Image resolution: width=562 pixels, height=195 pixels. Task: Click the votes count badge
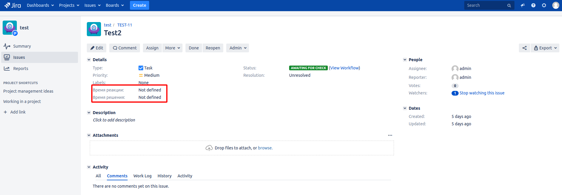(455, 86)
